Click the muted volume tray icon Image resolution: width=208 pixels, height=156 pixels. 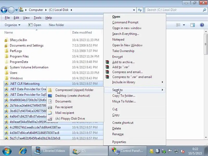[183, 151]
